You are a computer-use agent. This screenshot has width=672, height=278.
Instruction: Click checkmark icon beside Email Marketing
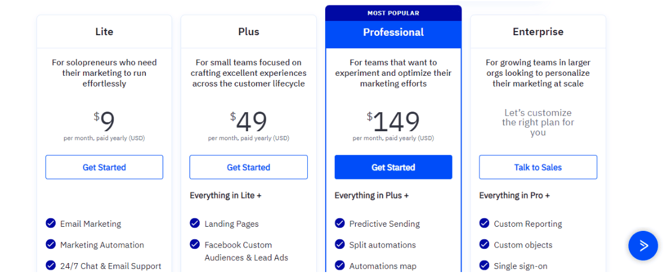click(x=51, y=223)
